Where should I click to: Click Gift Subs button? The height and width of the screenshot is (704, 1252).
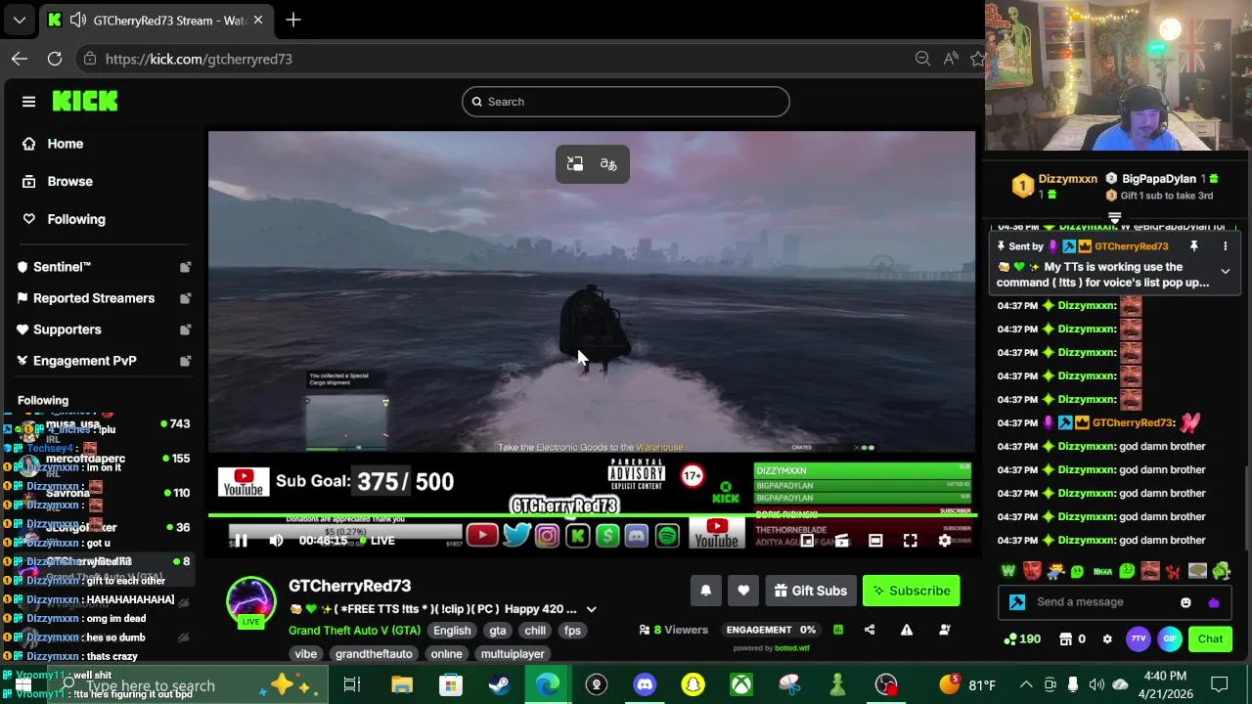810,591
